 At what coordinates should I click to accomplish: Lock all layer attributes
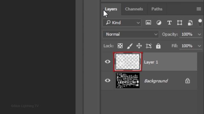(x=158, y=46)
